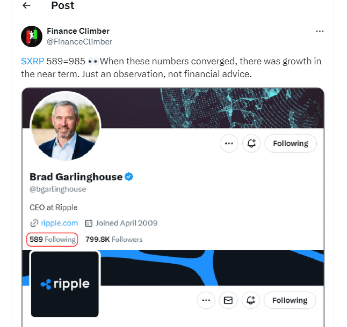This screenshot has height=327, width=347.
Task: Click the @FinanceClimber handle
Action: pos(79,41)
